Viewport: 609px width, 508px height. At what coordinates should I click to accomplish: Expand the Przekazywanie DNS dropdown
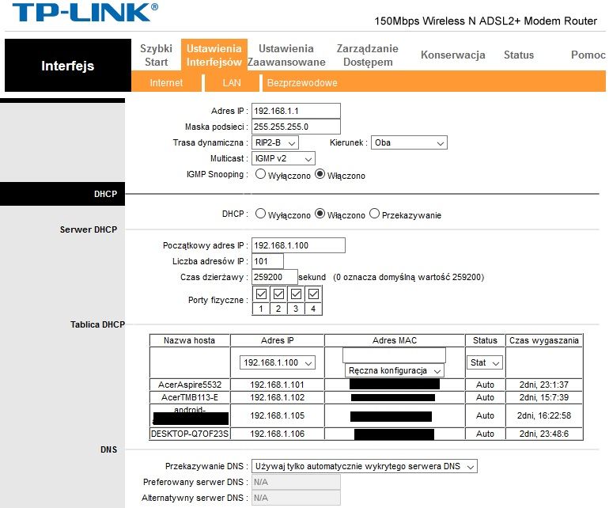365,466
